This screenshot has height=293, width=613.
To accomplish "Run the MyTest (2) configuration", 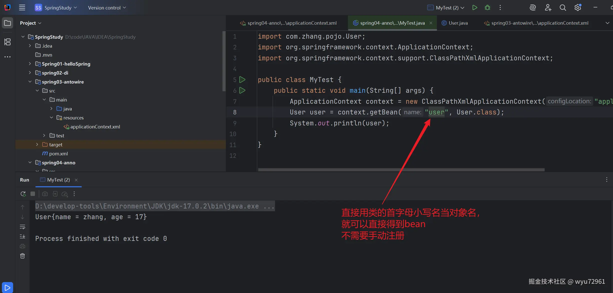I will (x=475, y=7).
